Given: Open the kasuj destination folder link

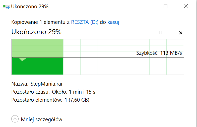Looking at the screenshot, I should click(113, 22).
